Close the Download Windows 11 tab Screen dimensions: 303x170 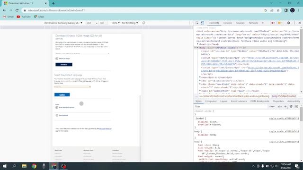point(46,3)
